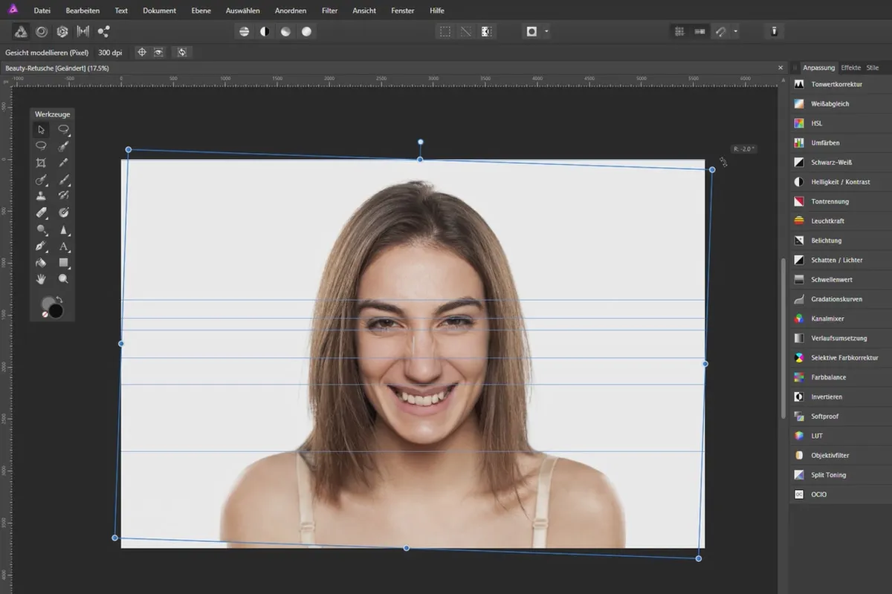The image size is (892, 594).
Task: Select the Selection Brush tool
Action: click(64, 146)
